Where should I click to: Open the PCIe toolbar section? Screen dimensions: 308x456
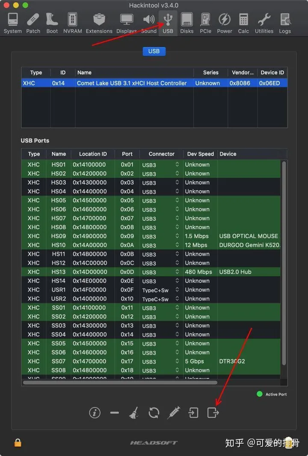[205, 24]
